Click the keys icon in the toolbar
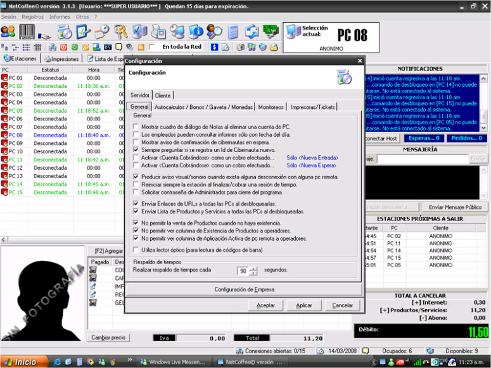Image resolution: width=491 pixels, height=368 pixels. point(120,32)
